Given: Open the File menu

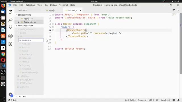Looking at the screenshot, I should coord(15,5).
